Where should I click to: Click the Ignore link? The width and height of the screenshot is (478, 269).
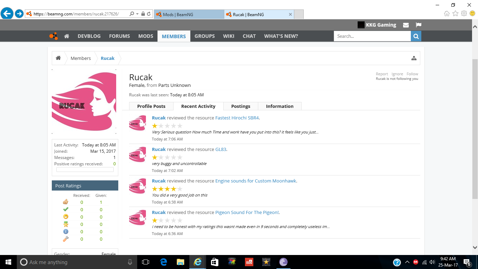(397, 74)
